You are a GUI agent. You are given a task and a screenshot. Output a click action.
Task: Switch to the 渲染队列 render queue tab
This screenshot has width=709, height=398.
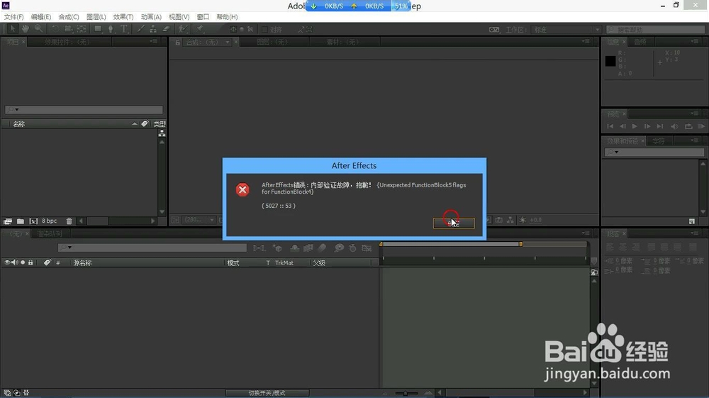tap(50, 234)
